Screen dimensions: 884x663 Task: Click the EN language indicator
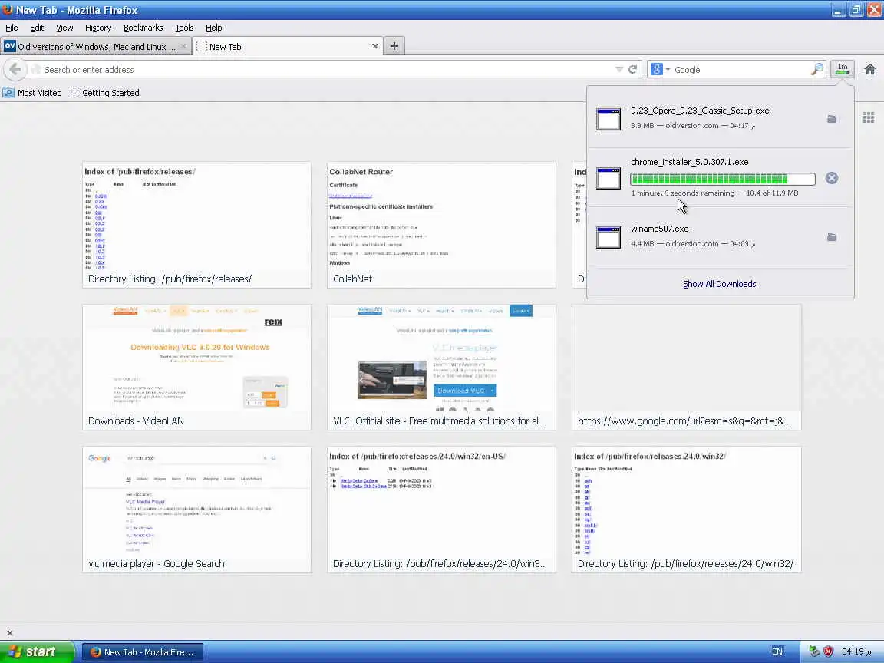click(777, 651)
